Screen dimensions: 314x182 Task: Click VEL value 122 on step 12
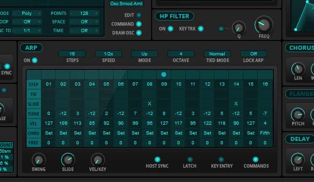point(207,123)
